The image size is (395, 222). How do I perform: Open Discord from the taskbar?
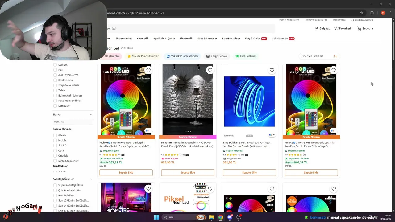coord(230,217)
